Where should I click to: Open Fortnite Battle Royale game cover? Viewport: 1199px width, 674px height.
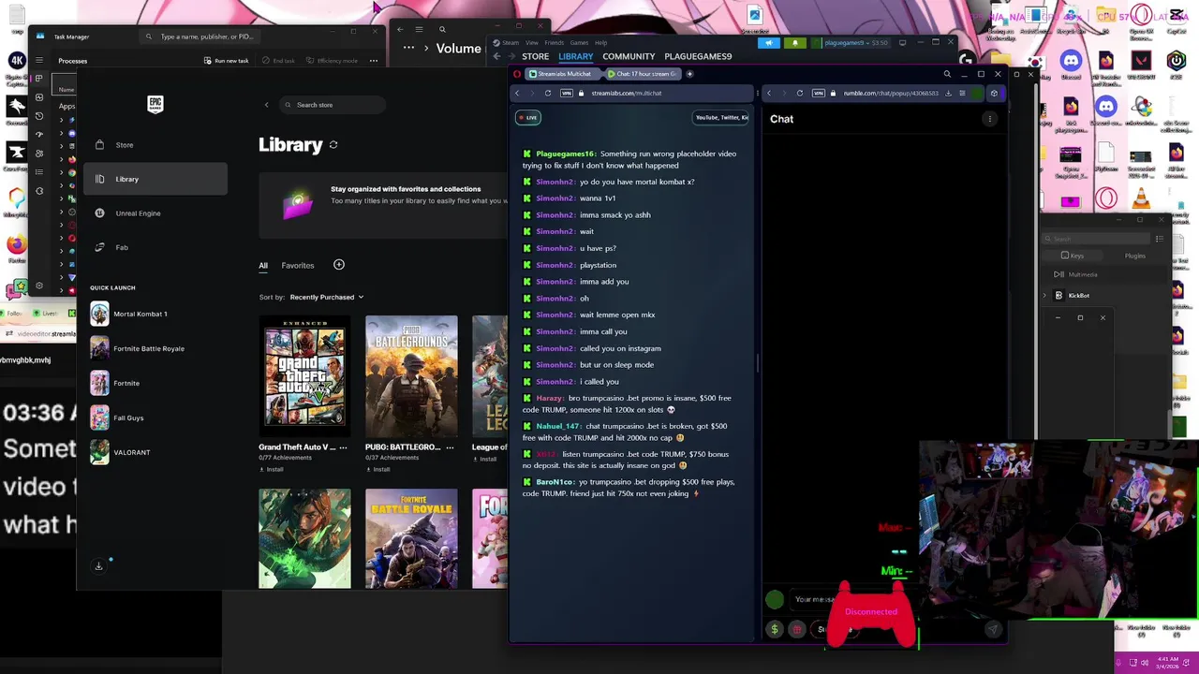[411, 538]
